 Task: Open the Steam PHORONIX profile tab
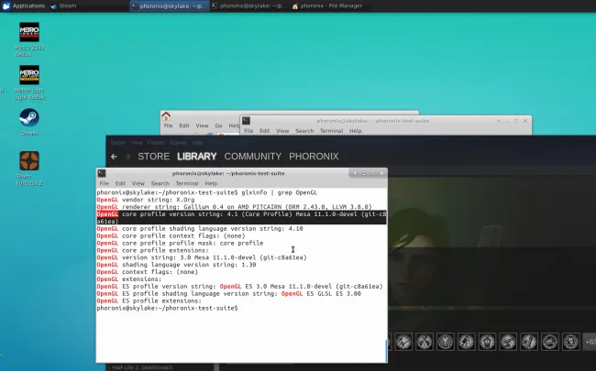click(x=314, y=157)
